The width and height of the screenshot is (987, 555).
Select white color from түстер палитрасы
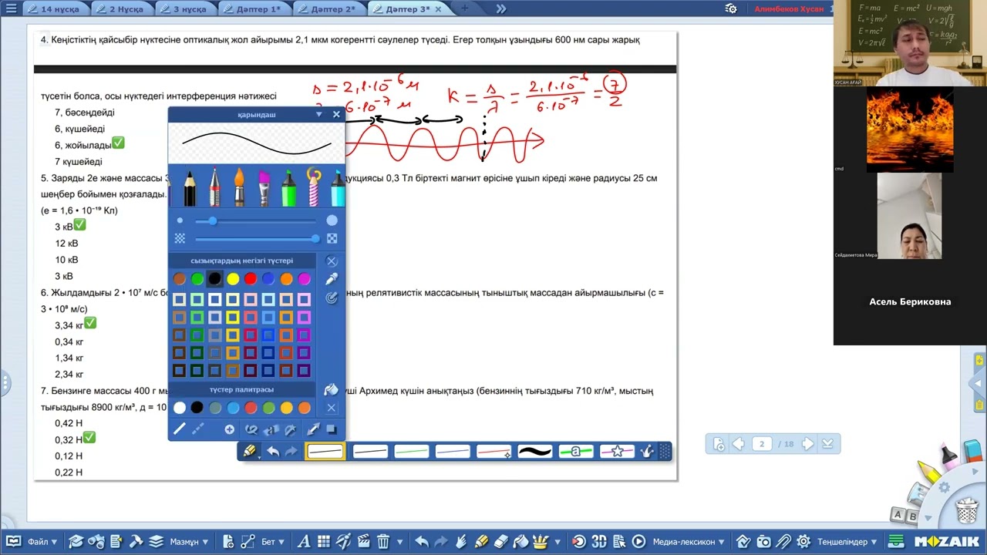pos(180,408)
